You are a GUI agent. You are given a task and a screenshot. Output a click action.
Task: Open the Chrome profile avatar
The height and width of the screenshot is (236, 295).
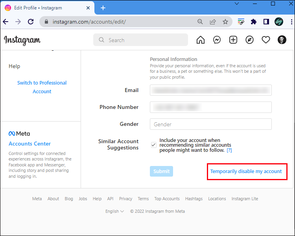point(278,22)
